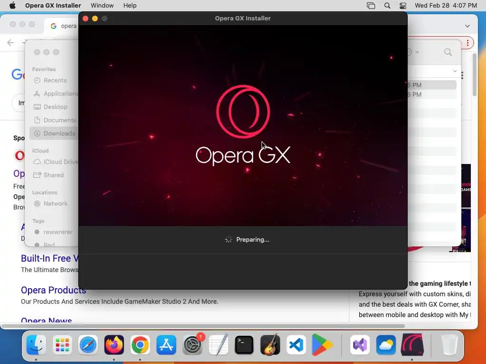
Task: Open Trash from the Dock
Action: [x=449, y=345]
